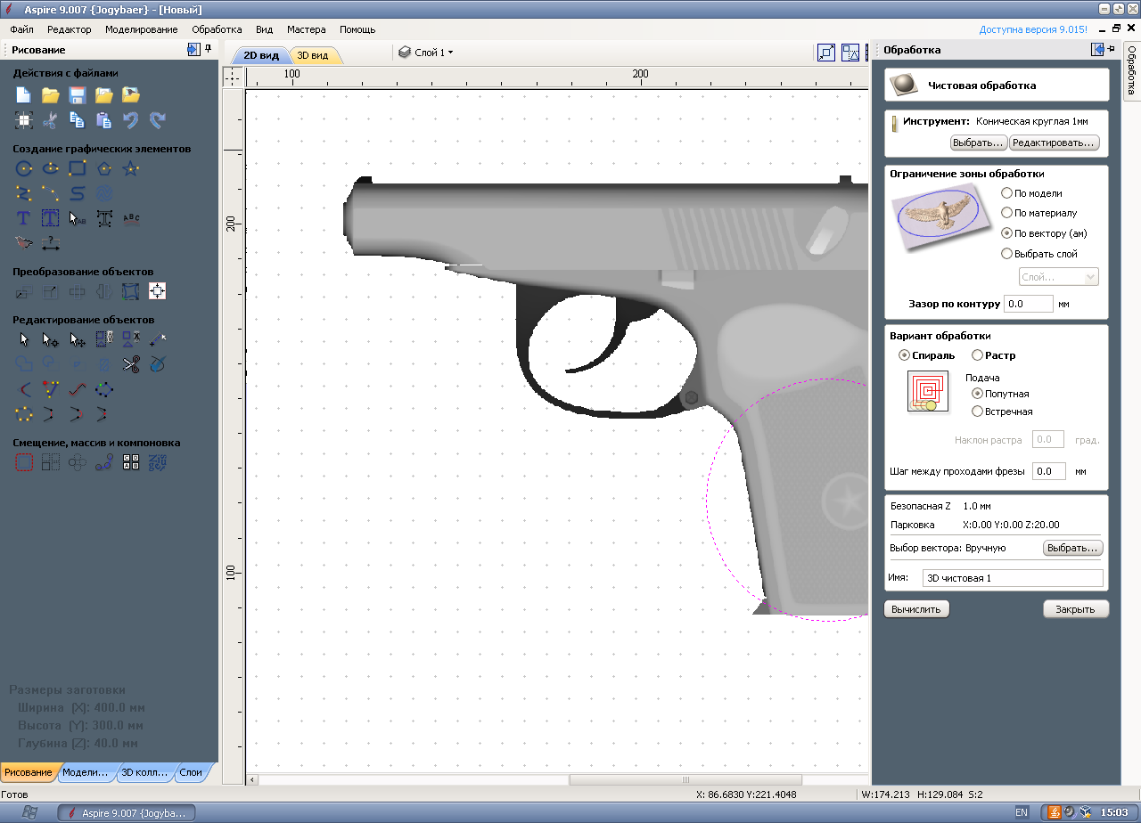
Task: Toggle the pin on the Рисование panel
Action: [209, 50]
